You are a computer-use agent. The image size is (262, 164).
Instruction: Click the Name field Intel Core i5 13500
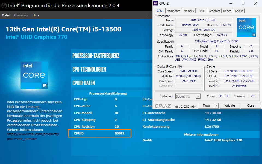pyautogui.click(x=204, y=20)
